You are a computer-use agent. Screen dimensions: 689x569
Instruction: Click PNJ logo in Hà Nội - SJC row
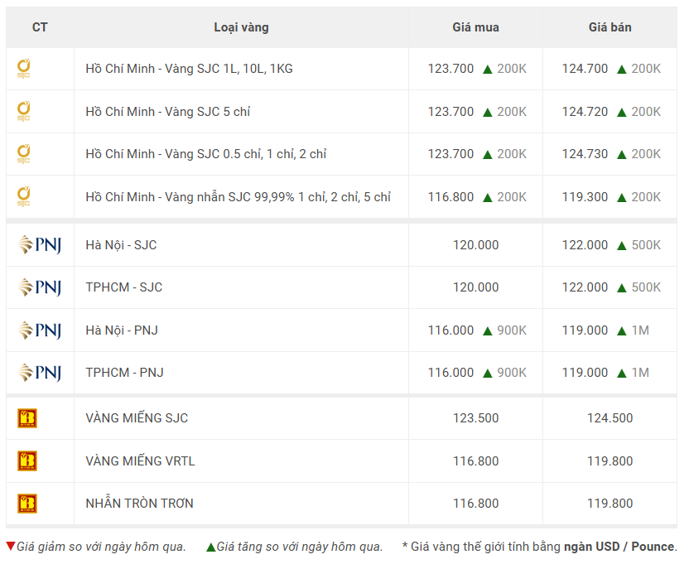pos(40,244)
